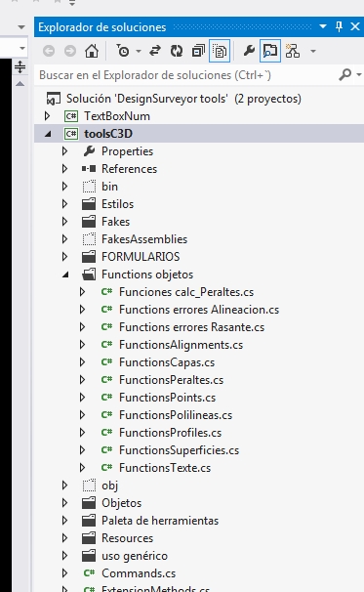The width and height of the screenshot is (364, 592).
Task: Expand the bin folder
Action: (64, 187)
